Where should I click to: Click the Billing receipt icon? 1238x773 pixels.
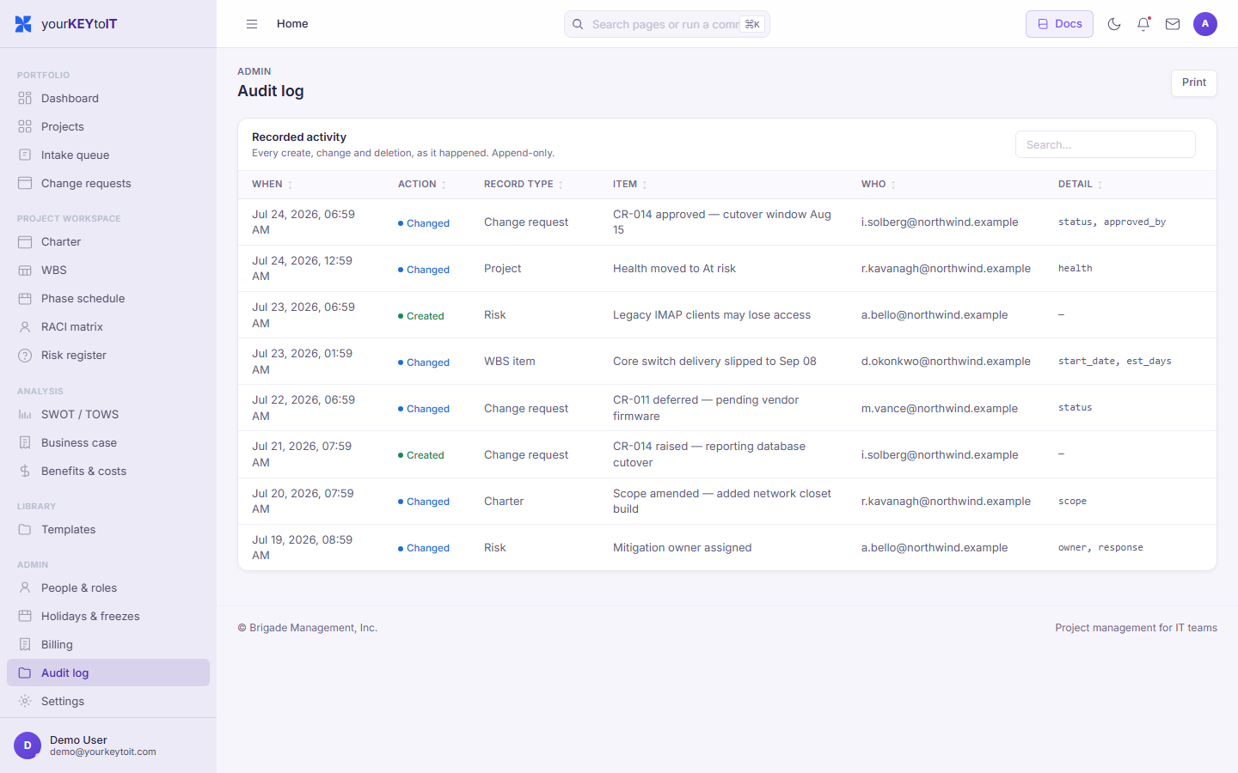[x=25, y=644]
